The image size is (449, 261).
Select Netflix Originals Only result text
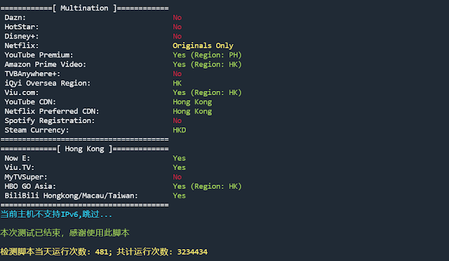click(x=203, y=45)
